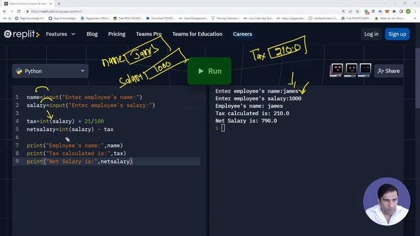Click code line 2 with salary=input
420x236 pixels.
pyautogui.click(x=91, y=105)
